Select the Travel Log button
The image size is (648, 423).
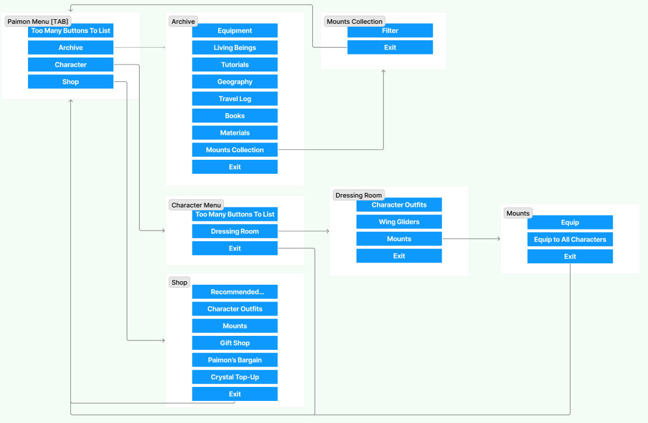click(x=234, y=99)
